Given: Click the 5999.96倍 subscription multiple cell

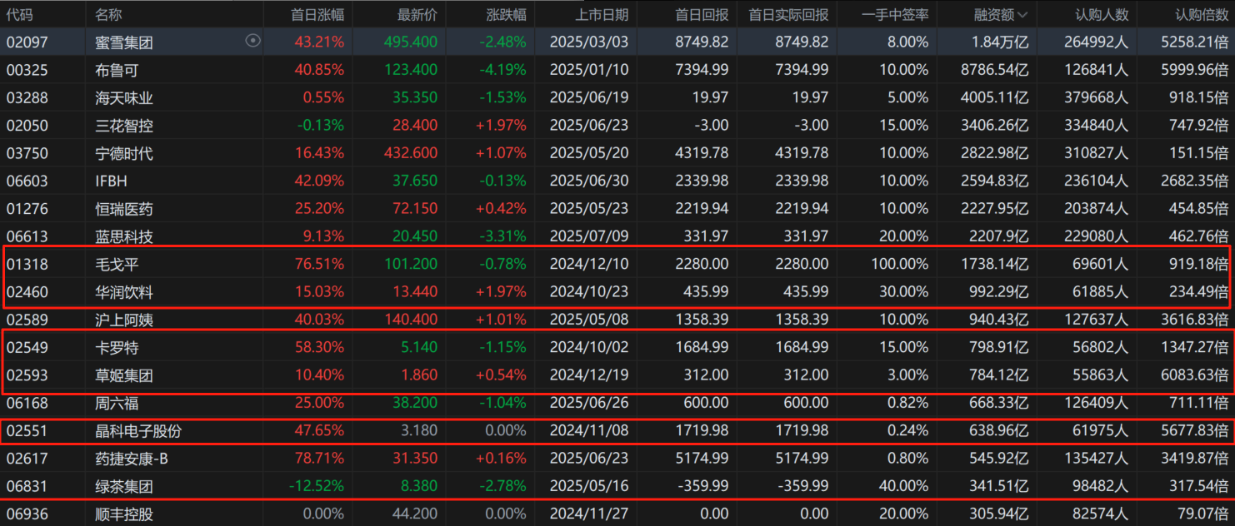Looking at the screenshot, I should 1195,70.
